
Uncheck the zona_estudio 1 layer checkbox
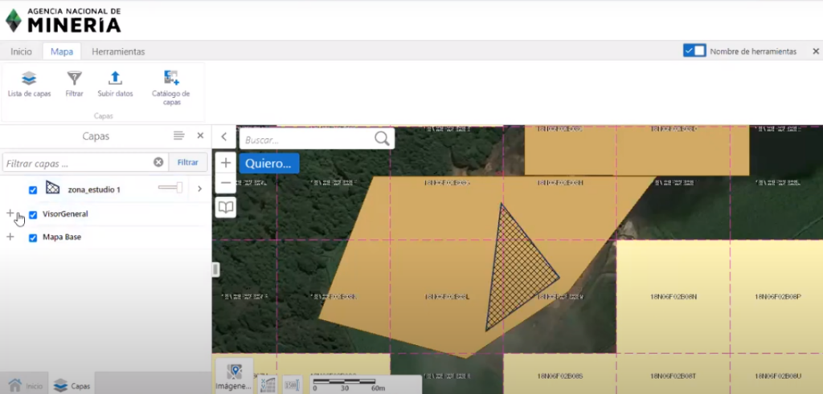pos(33,189)
